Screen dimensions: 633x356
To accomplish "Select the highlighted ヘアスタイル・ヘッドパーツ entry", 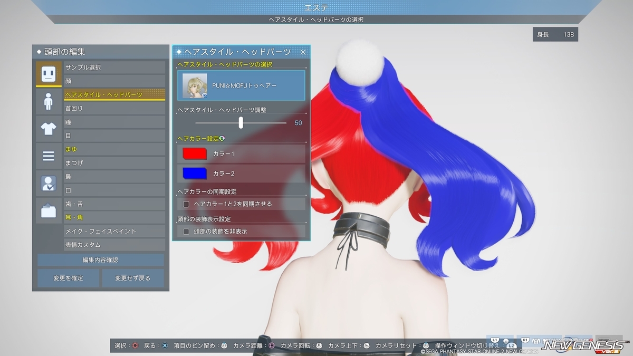I will [x=114, y=95].
